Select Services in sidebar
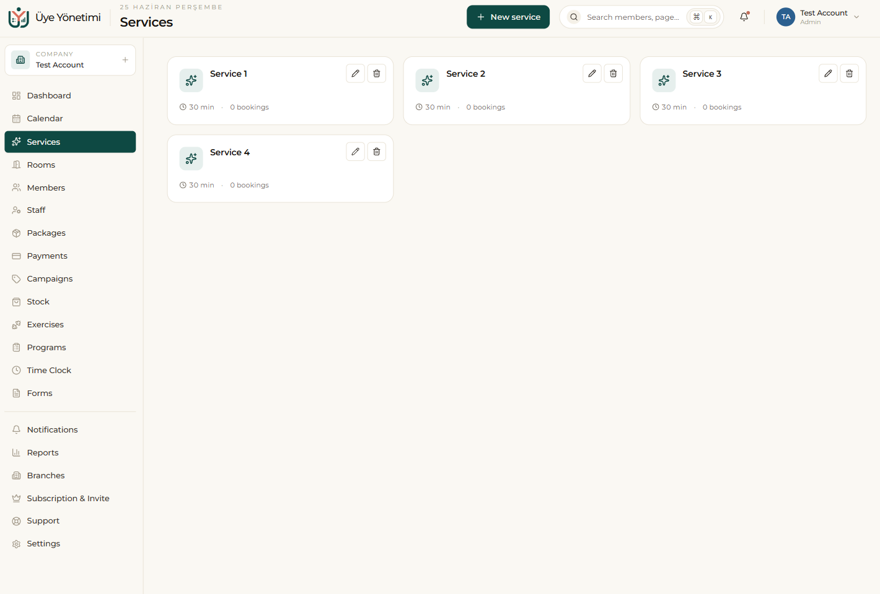Screen dimensions: 880x594 (x=70, y=142)
